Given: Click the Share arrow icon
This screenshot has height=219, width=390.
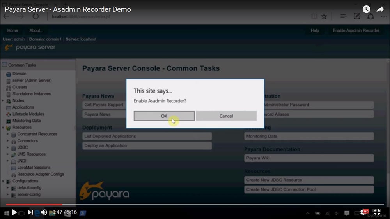Looking at the screenshot, I should click(x=380, y=9).
